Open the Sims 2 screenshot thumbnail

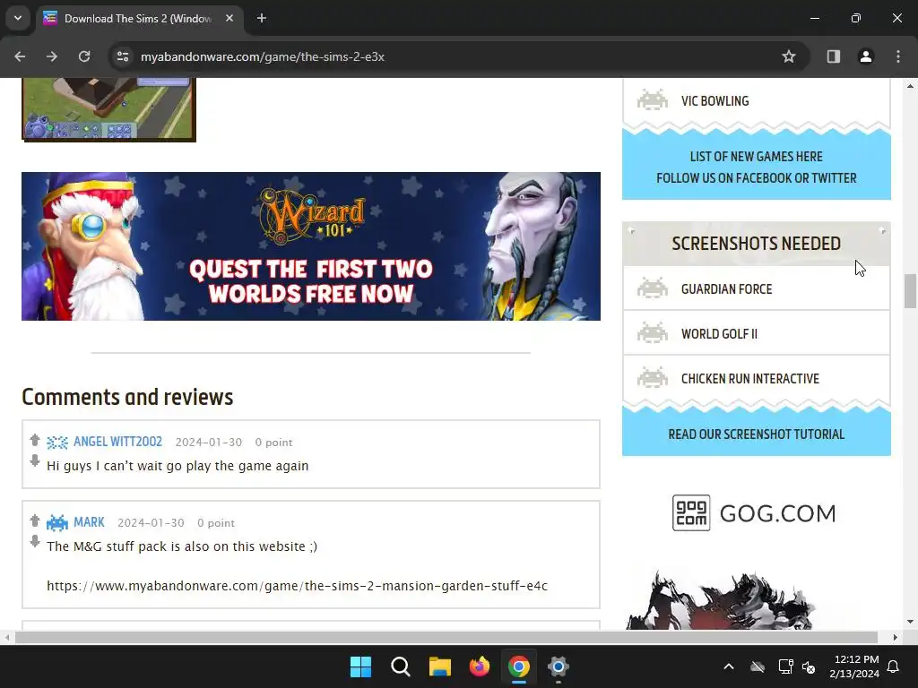coord(108,109)
